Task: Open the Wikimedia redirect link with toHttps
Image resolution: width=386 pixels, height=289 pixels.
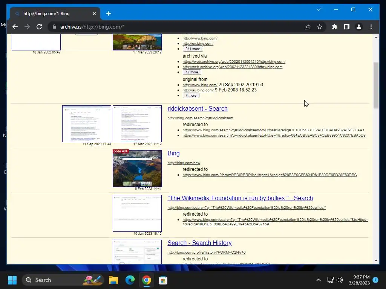Action: 275,222
